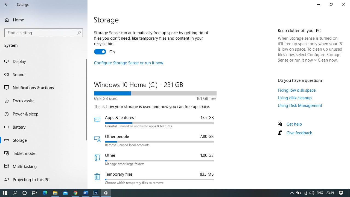Click the ENG language indicator in the tray
The image size is (350, 197).
(x=320, y=193)
